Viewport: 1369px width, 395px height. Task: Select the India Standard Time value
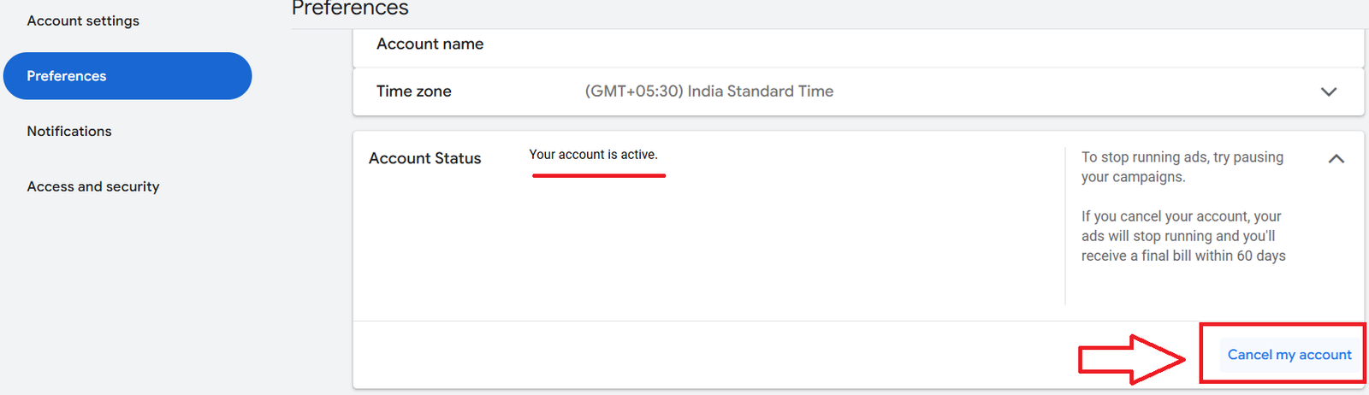tap(708, 91)
